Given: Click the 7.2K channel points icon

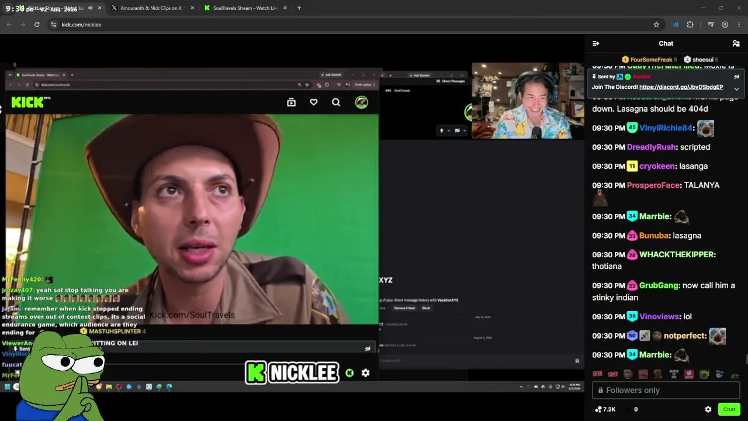Looking at the screenshot, I should coord(598,409).
